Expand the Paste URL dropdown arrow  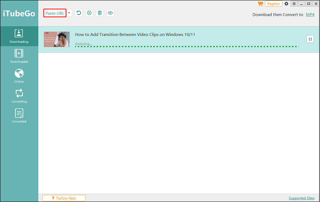click(69, 13)
